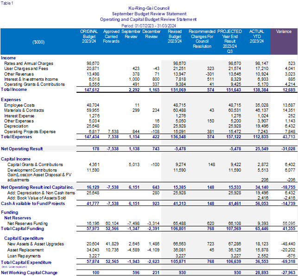Select the 'Approved Carried Forwards' column header
The width and height of the screenshot is (298, 276).
(111, 36)
